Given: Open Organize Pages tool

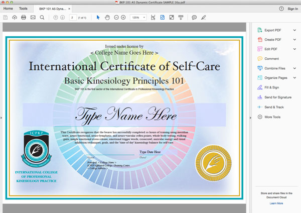Looking at the screenshot, I should (275, 78).
